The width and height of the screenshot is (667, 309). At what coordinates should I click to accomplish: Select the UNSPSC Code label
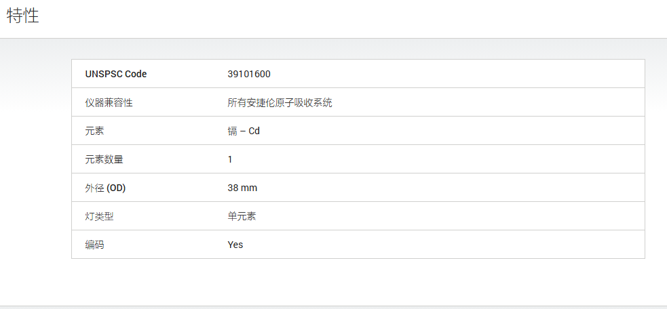pos(116,74)
